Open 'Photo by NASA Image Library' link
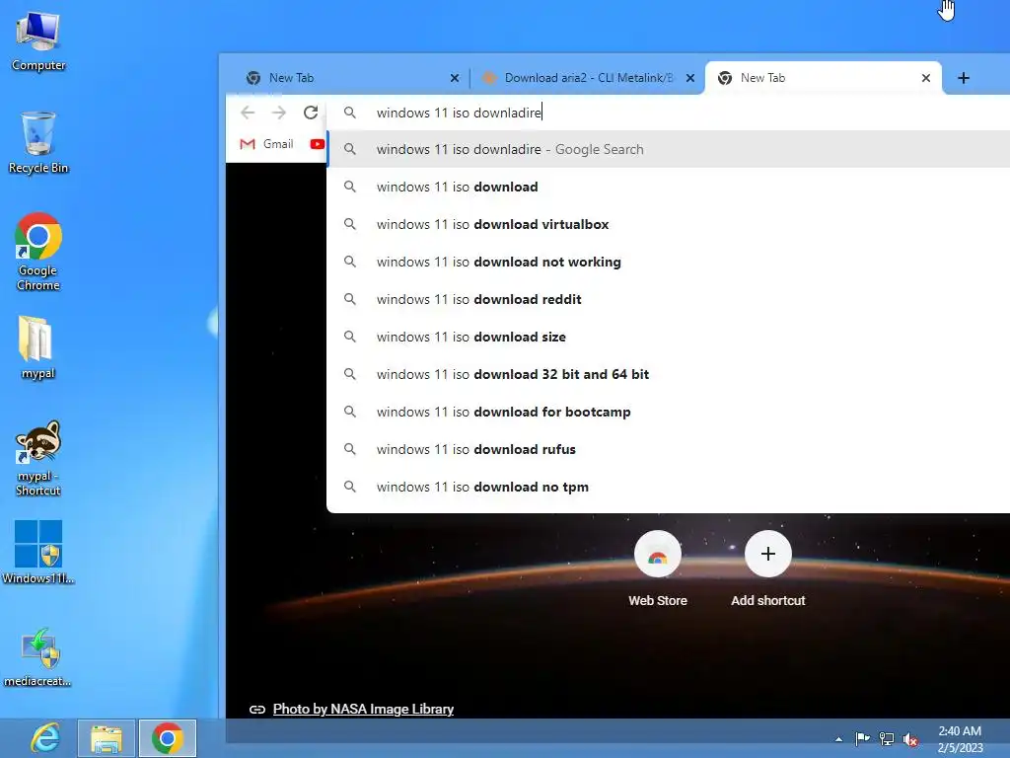This screenshot has width=1010, height=758. (363, 709)
